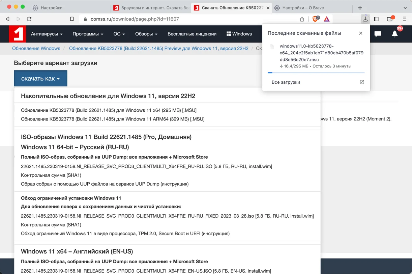Click heading Накопительные обновления для Windows 11
Screen dimensions: 412x274
tap(108, 96)
